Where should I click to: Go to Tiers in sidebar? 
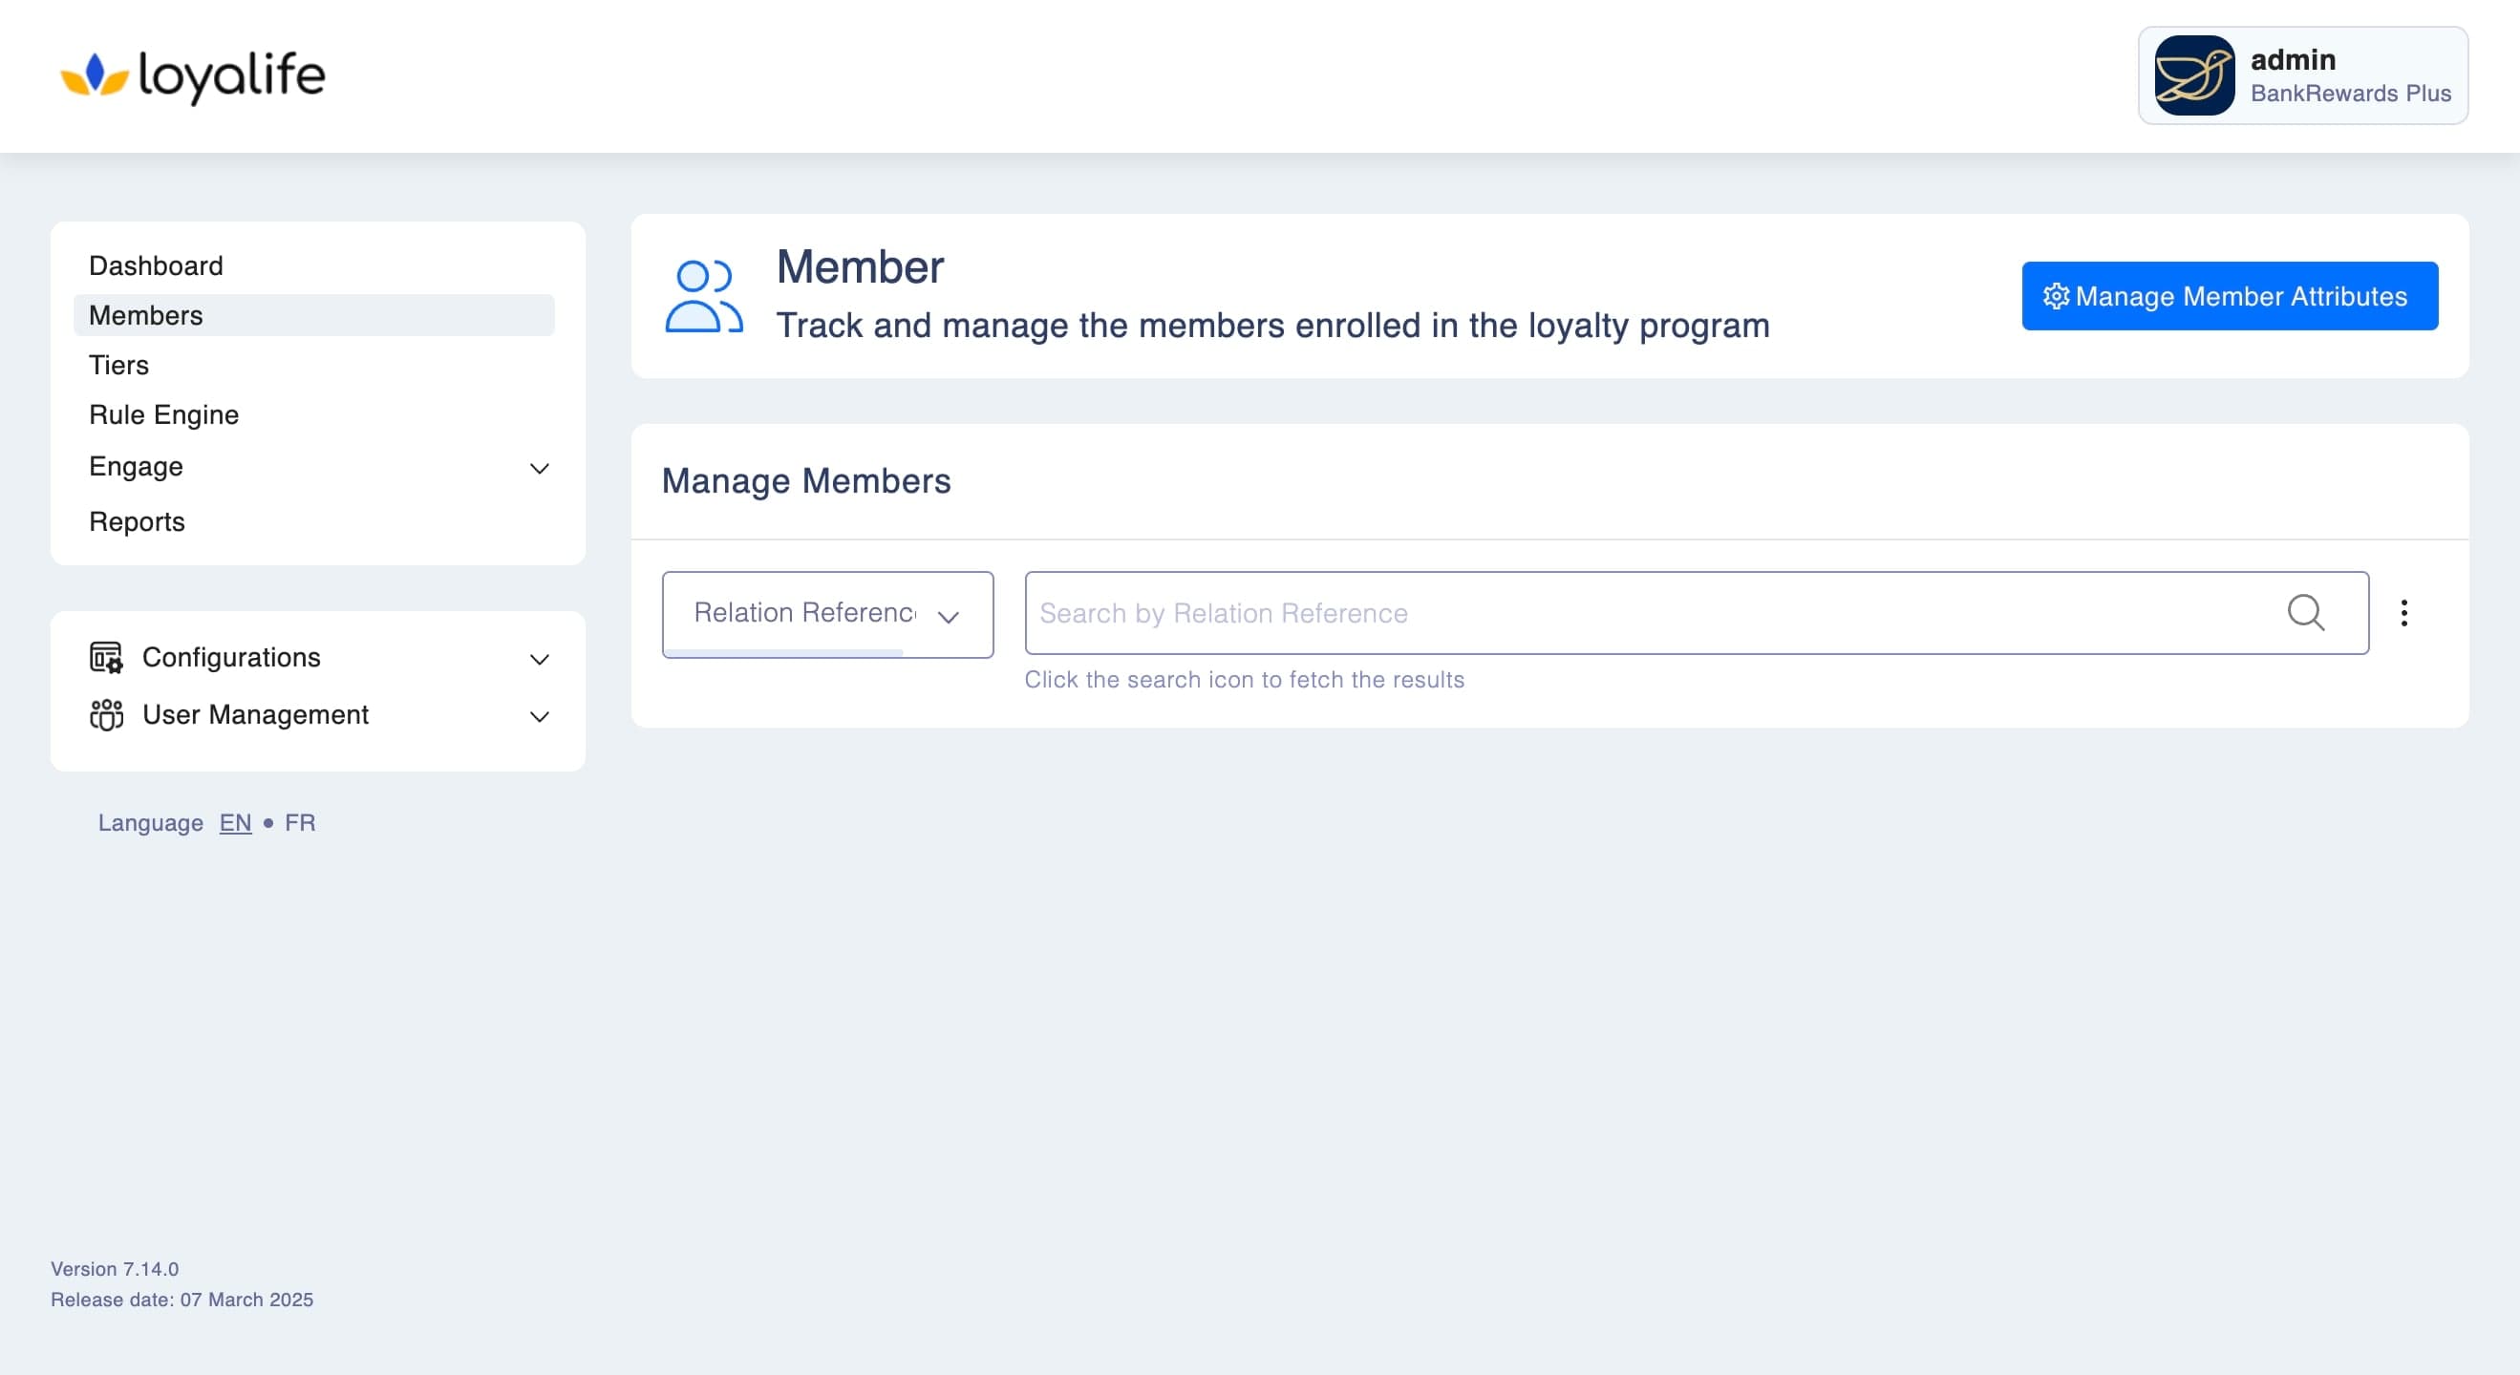coord(118,365)
